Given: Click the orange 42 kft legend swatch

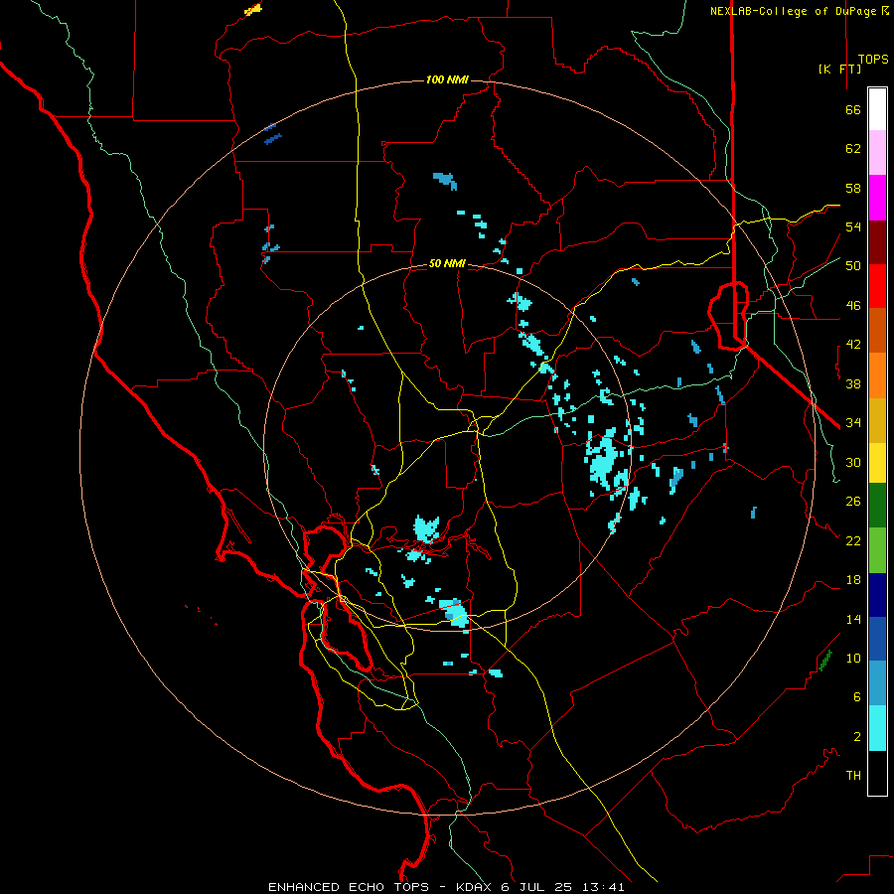Looking at the screenshot, I should (x=877, y=375).
